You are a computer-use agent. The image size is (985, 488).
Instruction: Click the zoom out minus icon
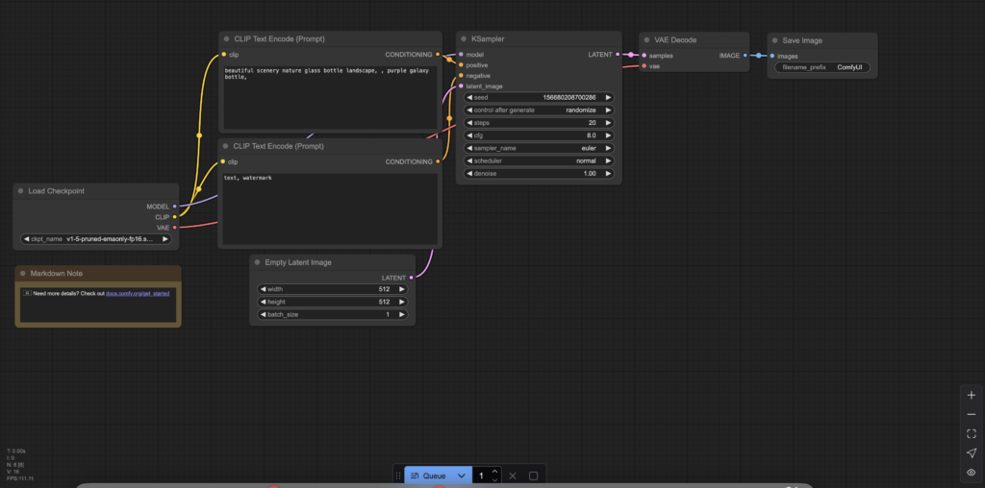(971, 414)
